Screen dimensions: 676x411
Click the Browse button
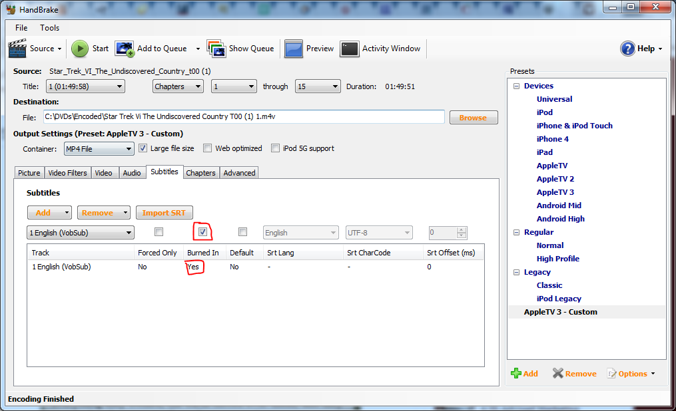pos(474,118)
